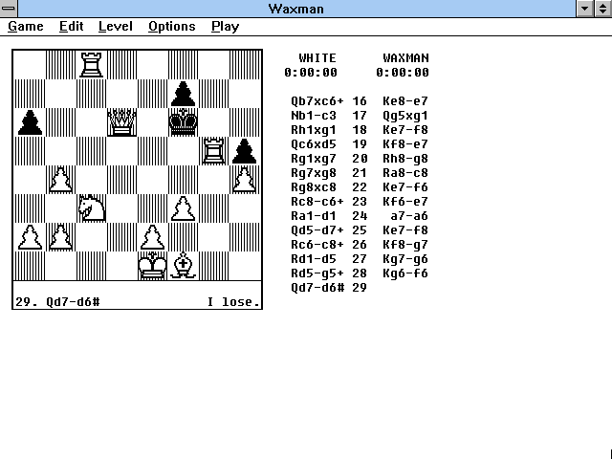Viewport: 612px width, 459px height.
Task: Click the black king on f6
Action: tap(183, 122)
